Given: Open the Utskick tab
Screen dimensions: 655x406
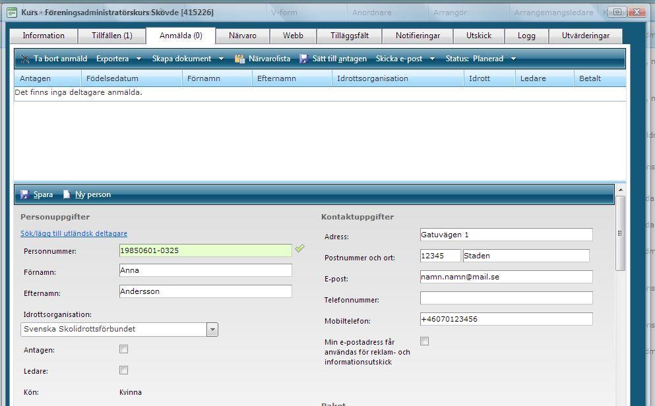Looking at the screenshot, I should pyautogui.click(x=479, y=36).
